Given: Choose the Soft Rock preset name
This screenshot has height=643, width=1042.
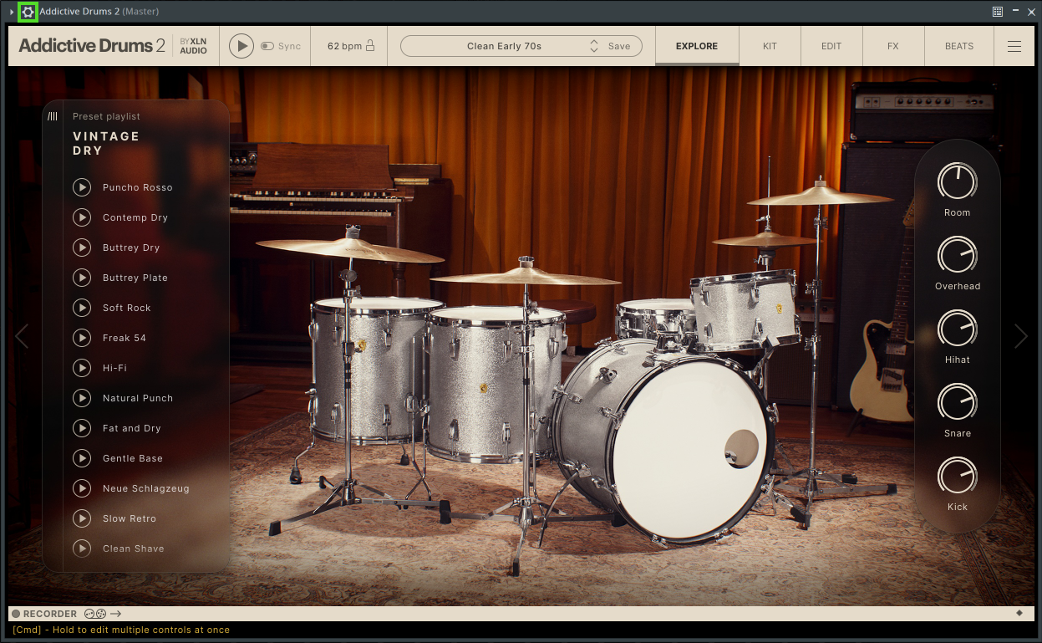Looking at the screenshot, I should click(x=127, y=308).
